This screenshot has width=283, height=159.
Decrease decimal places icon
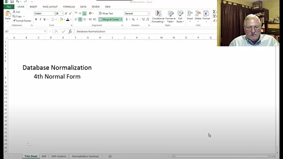point(147,19)
